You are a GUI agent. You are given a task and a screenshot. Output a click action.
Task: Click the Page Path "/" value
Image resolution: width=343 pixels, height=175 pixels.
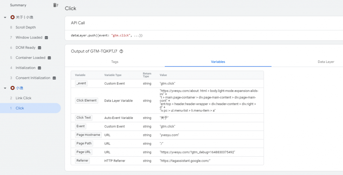[162, 144]
